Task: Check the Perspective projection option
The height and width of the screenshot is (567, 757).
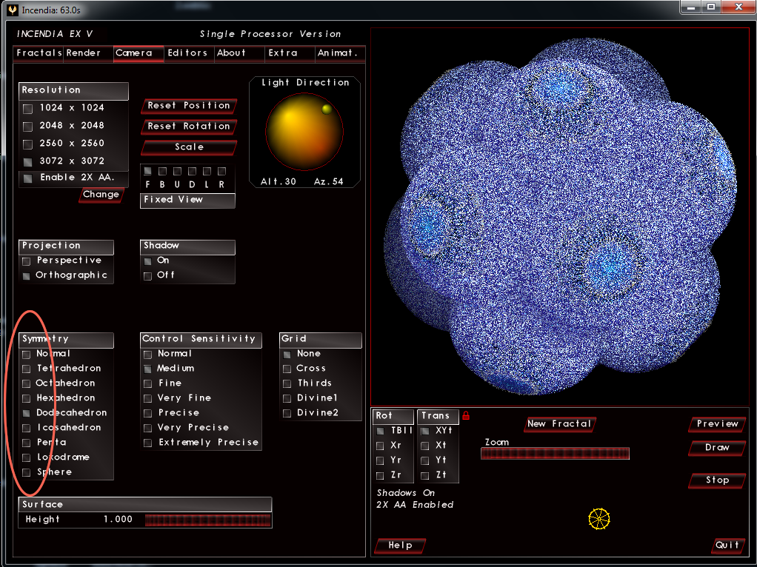Action: 27,261
